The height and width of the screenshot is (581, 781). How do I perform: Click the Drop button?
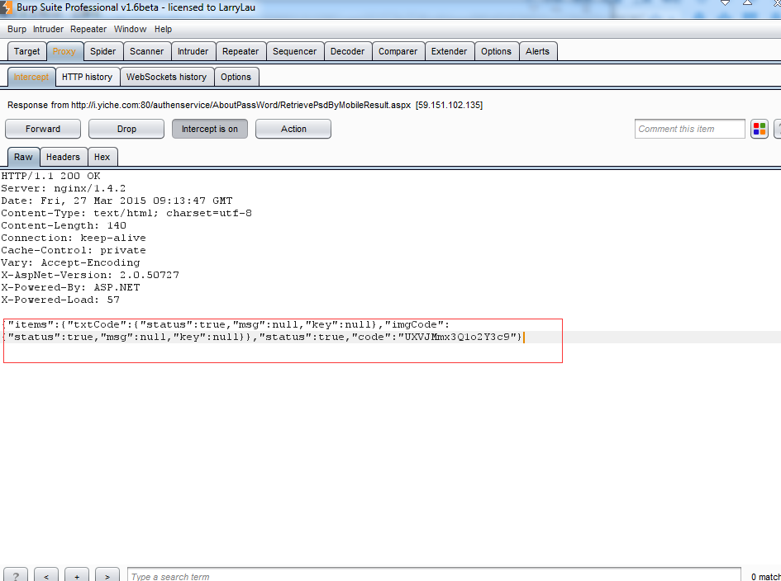(x=126, y=129)
